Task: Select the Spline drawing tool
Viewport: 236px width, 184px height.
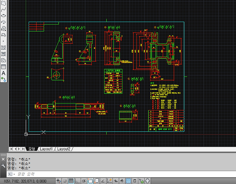Action: coord(3,9)
